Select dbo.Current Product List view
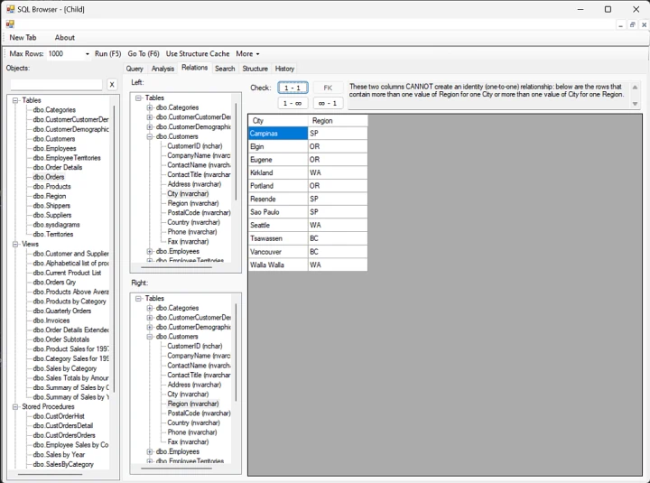Screen dimensions: 650x483 [x=67, y=273]
